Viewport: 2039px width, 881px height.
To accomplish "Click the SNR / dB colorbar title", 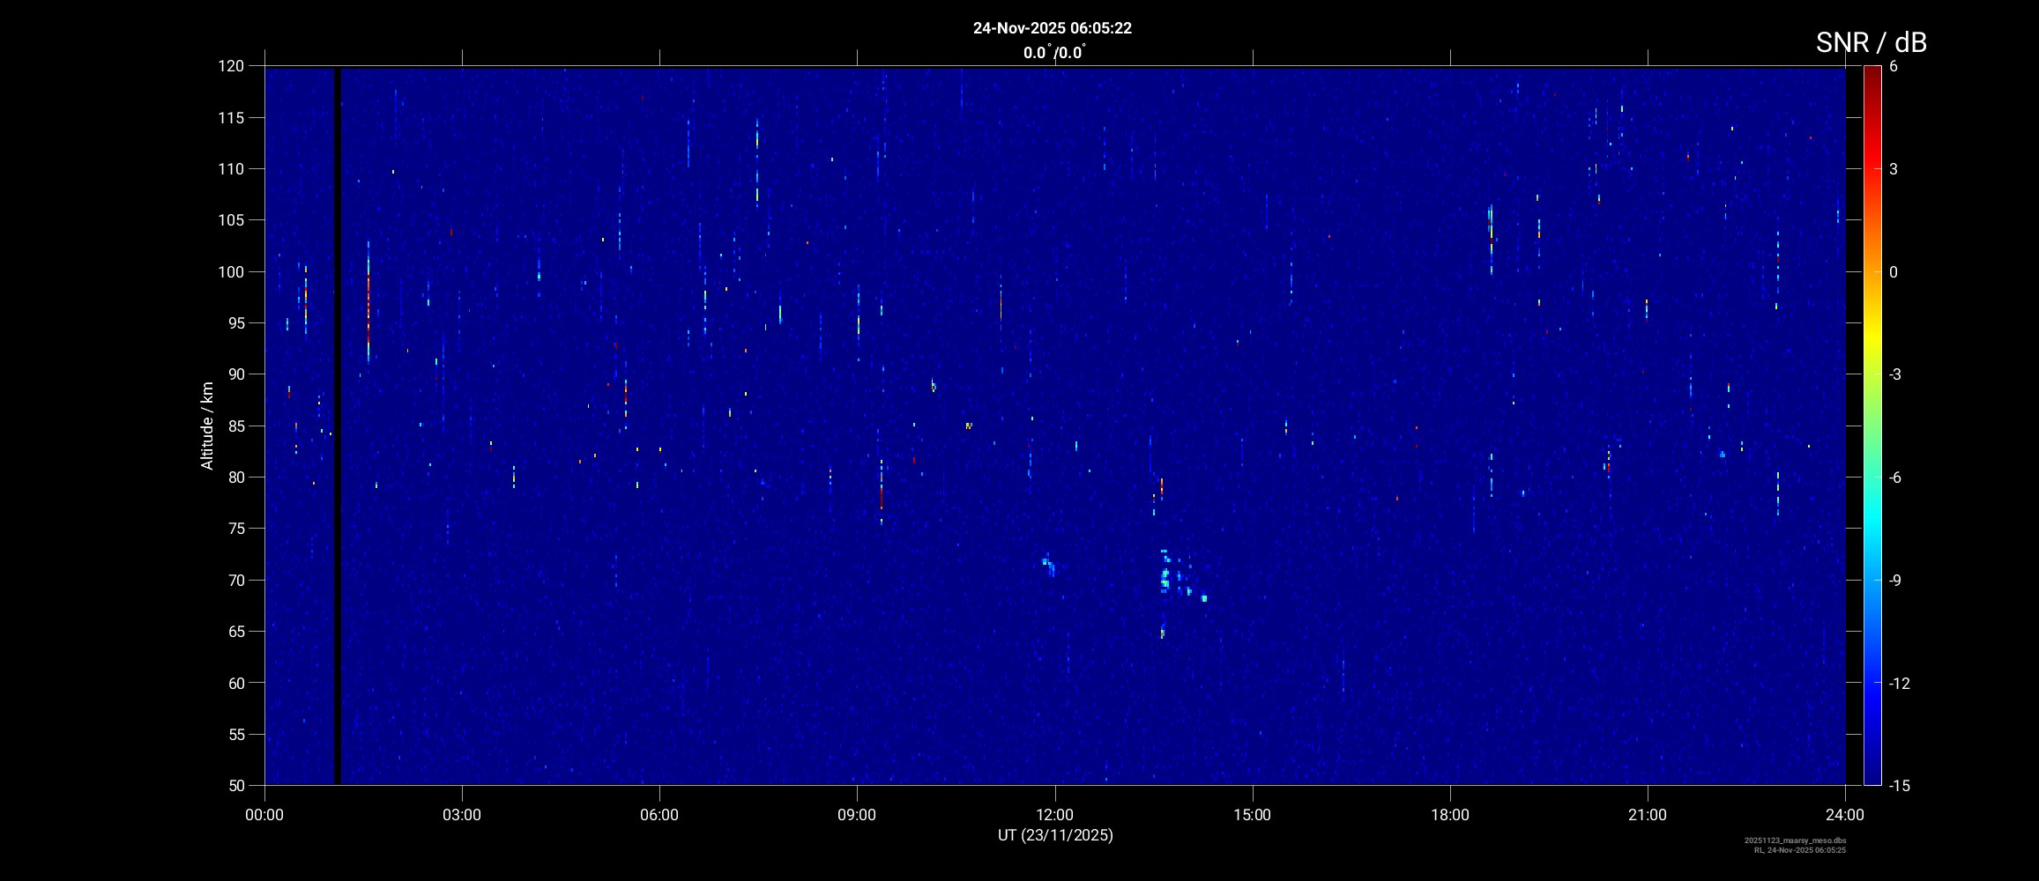I will [1871, 42].
